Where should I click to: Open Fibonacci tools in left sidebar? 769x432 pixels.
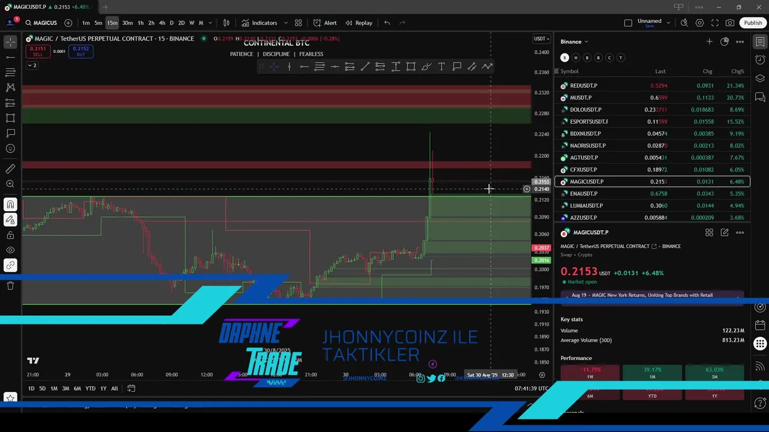10,72
